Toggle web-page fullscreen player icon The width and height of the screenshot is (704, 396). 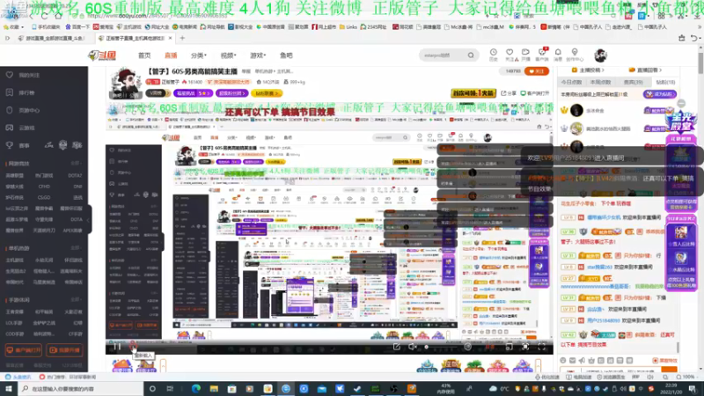[525, 346]
